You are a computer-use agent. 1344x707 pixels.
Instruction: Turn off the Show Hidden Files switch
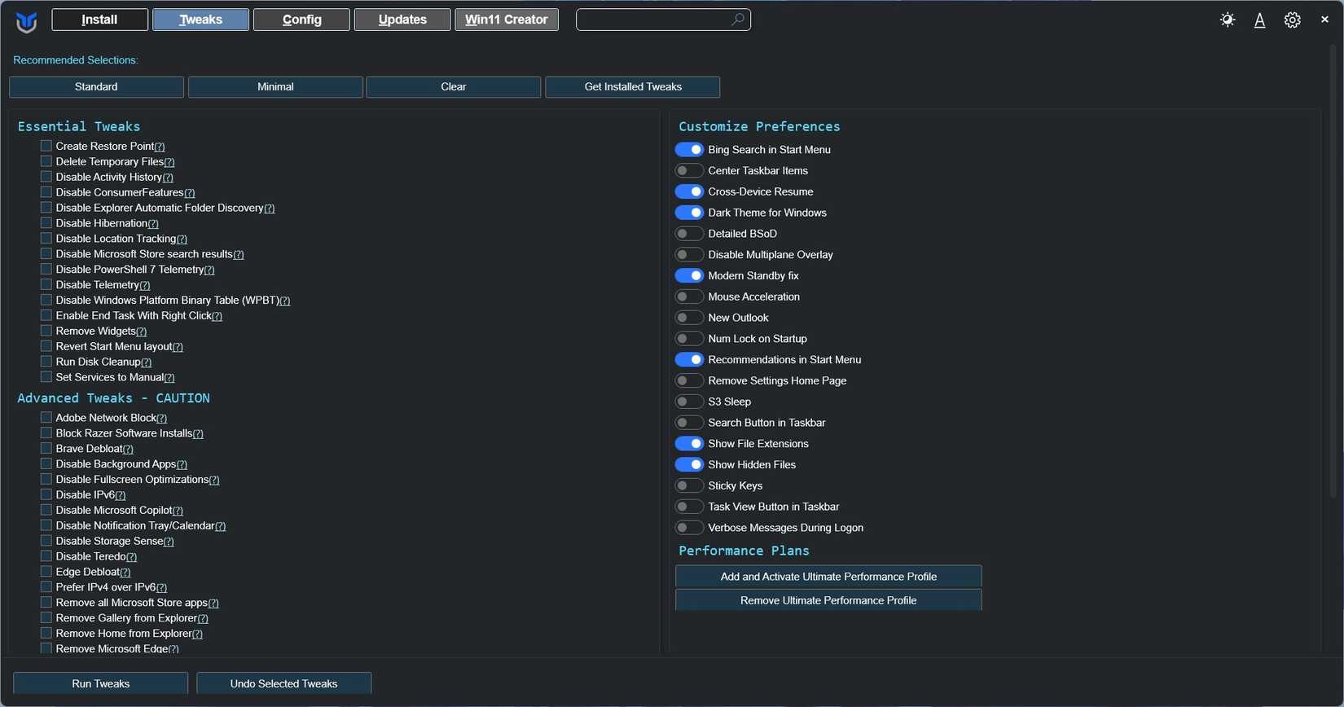click(689, 465)
